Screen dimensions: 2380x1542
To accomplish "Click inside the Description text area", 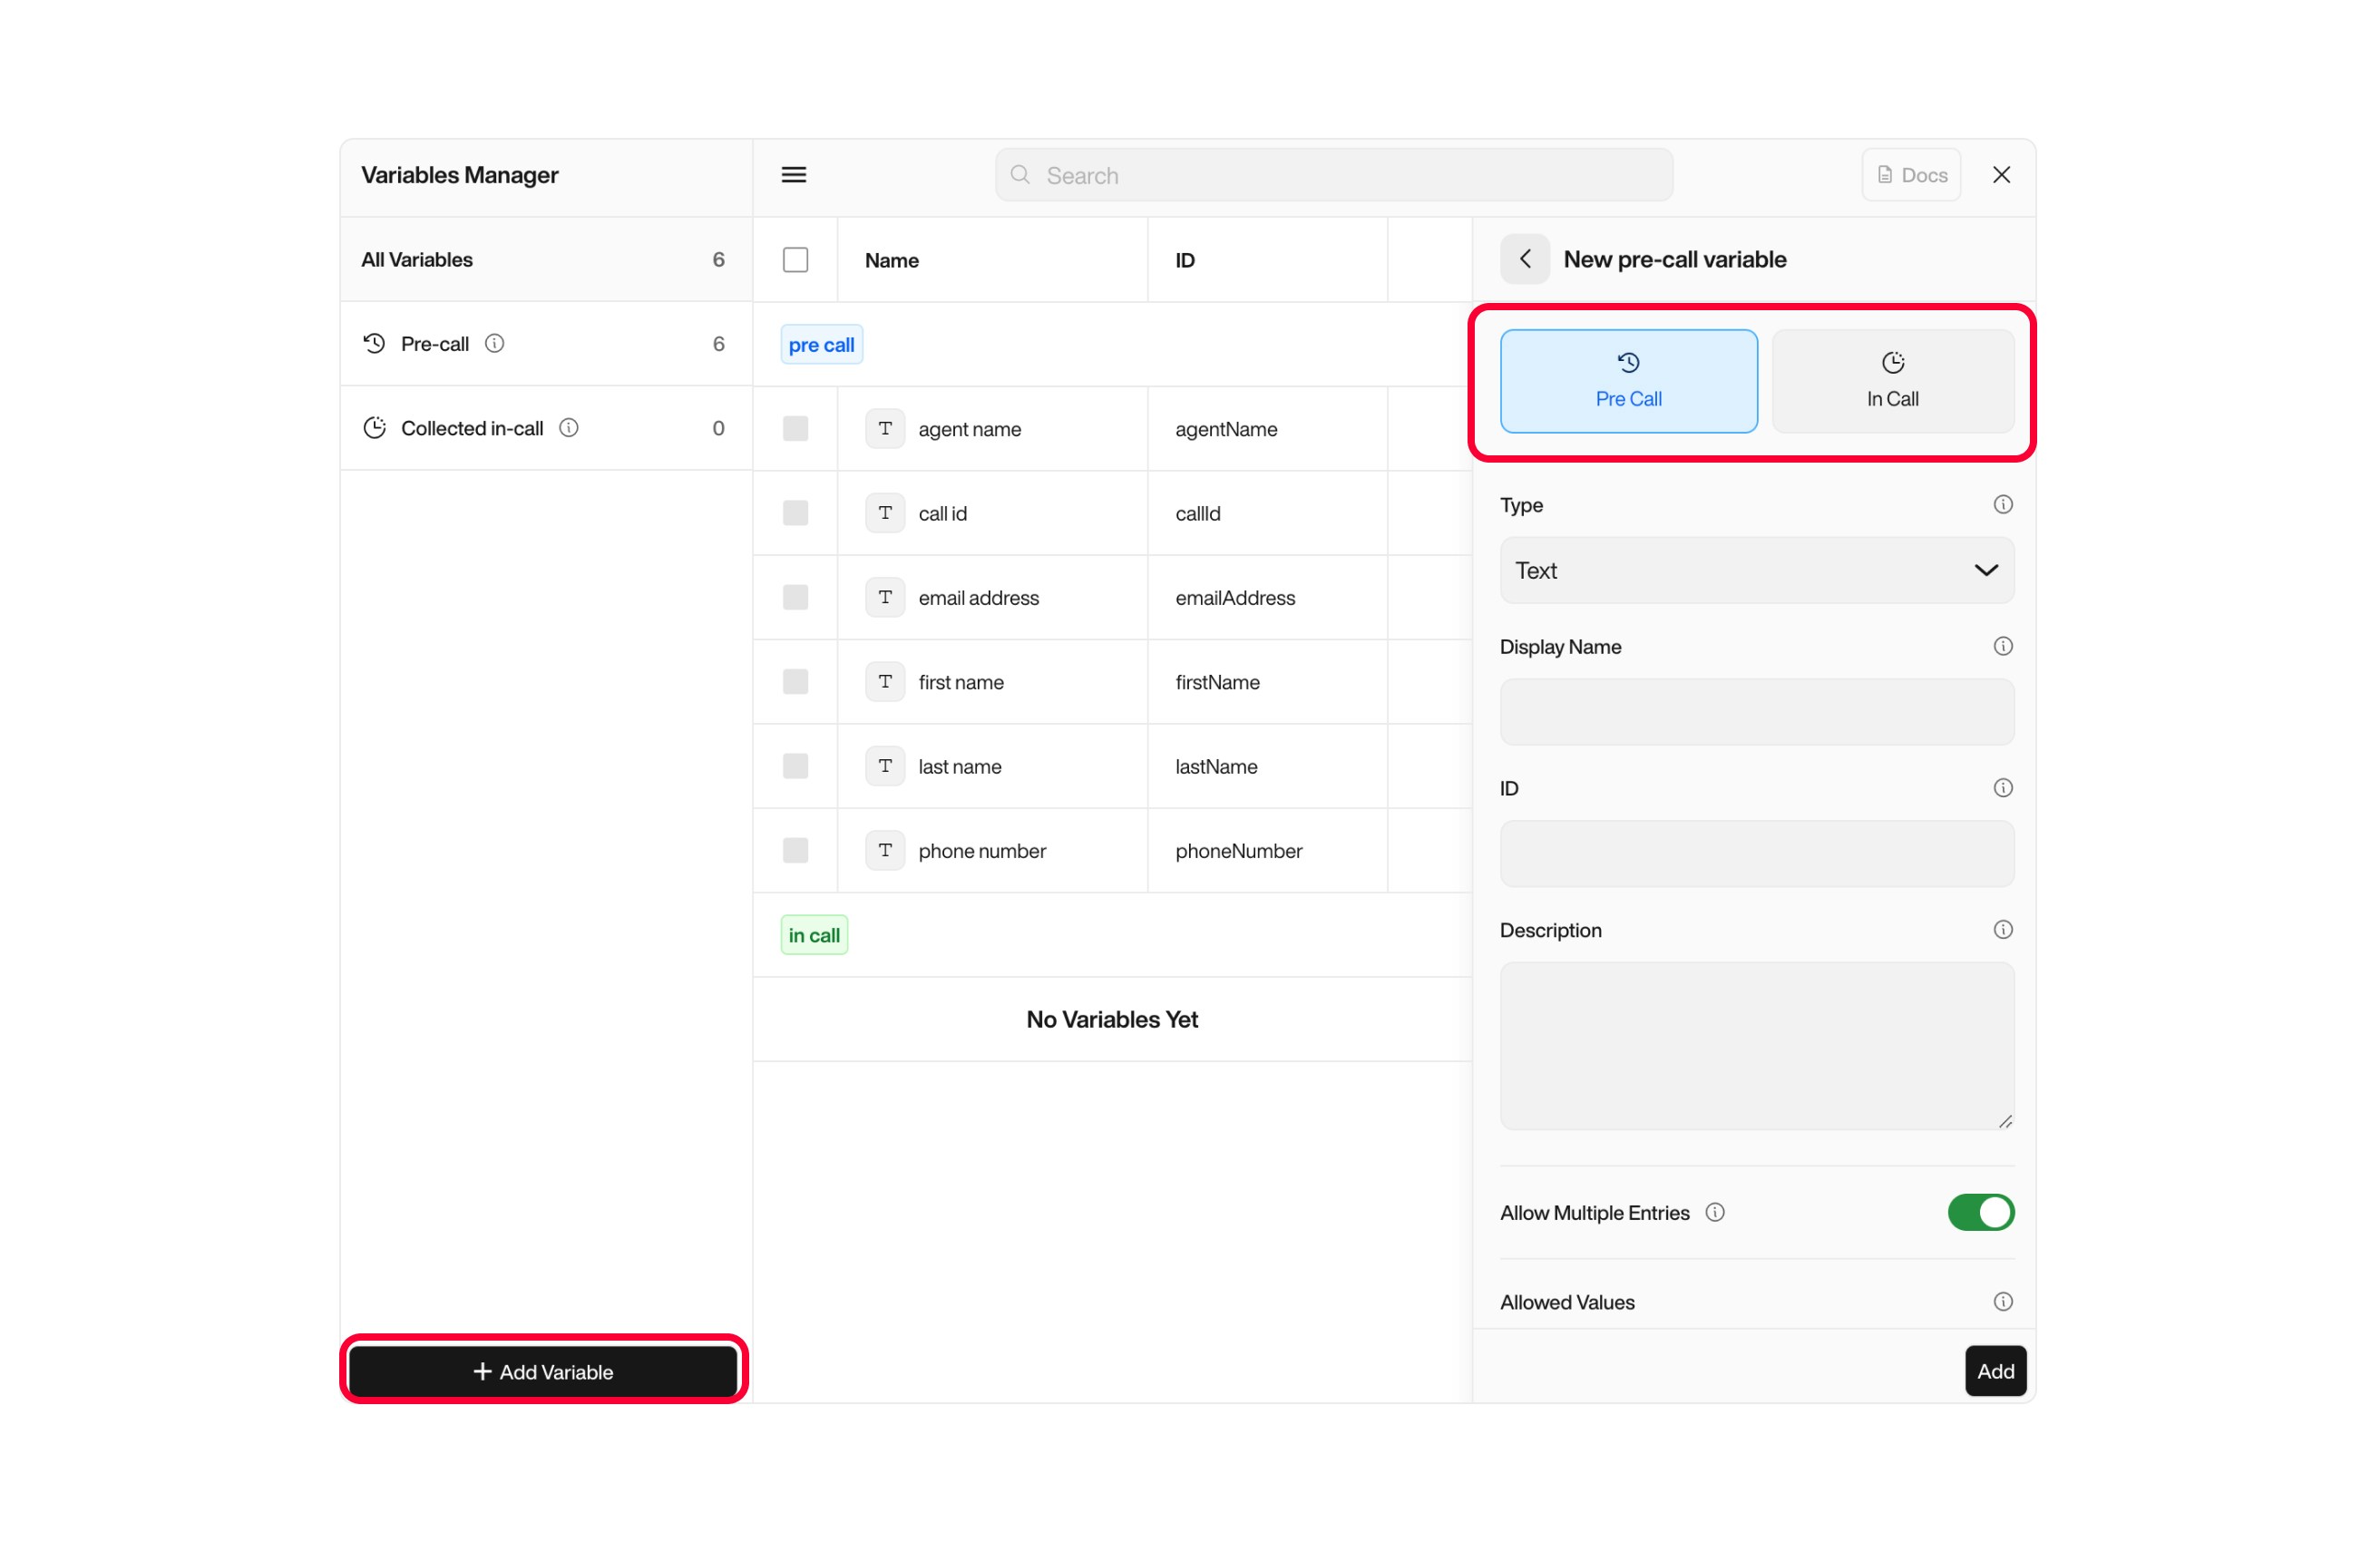I will 1756,1045.
